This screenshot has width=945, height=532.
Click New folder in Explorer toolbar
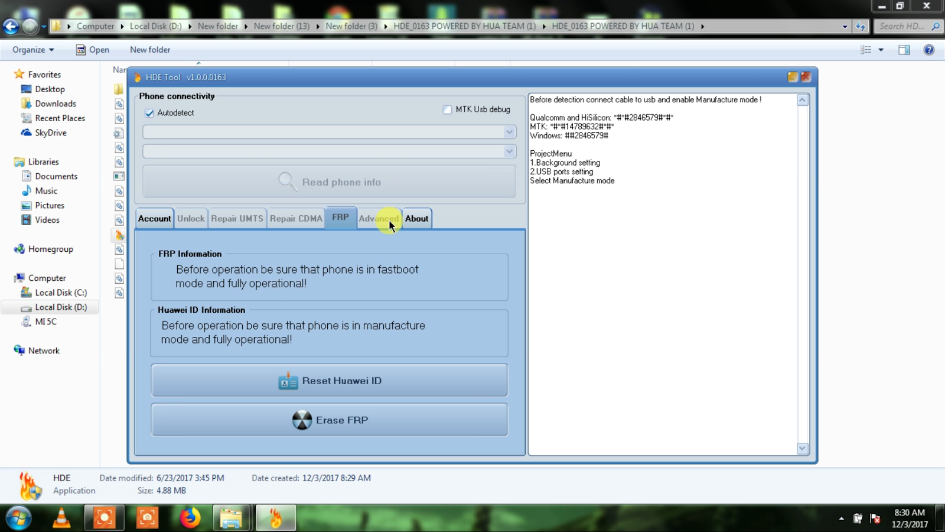point(150,50)
